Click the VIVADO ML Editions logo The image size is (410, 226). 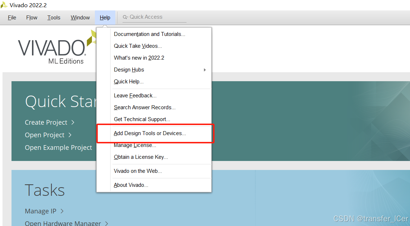click(57, 47)
